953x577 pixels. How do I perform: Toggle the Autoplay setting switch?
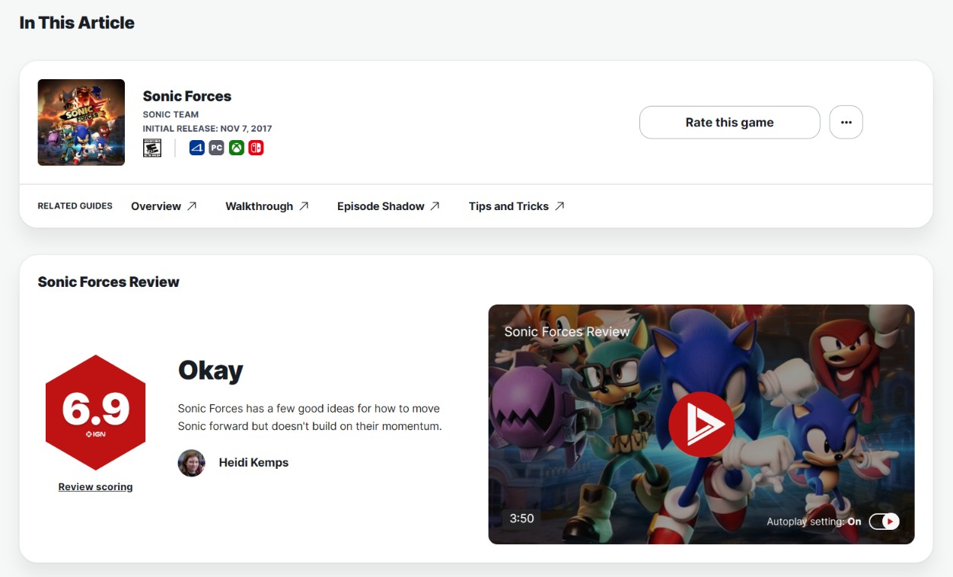(884, 521)
